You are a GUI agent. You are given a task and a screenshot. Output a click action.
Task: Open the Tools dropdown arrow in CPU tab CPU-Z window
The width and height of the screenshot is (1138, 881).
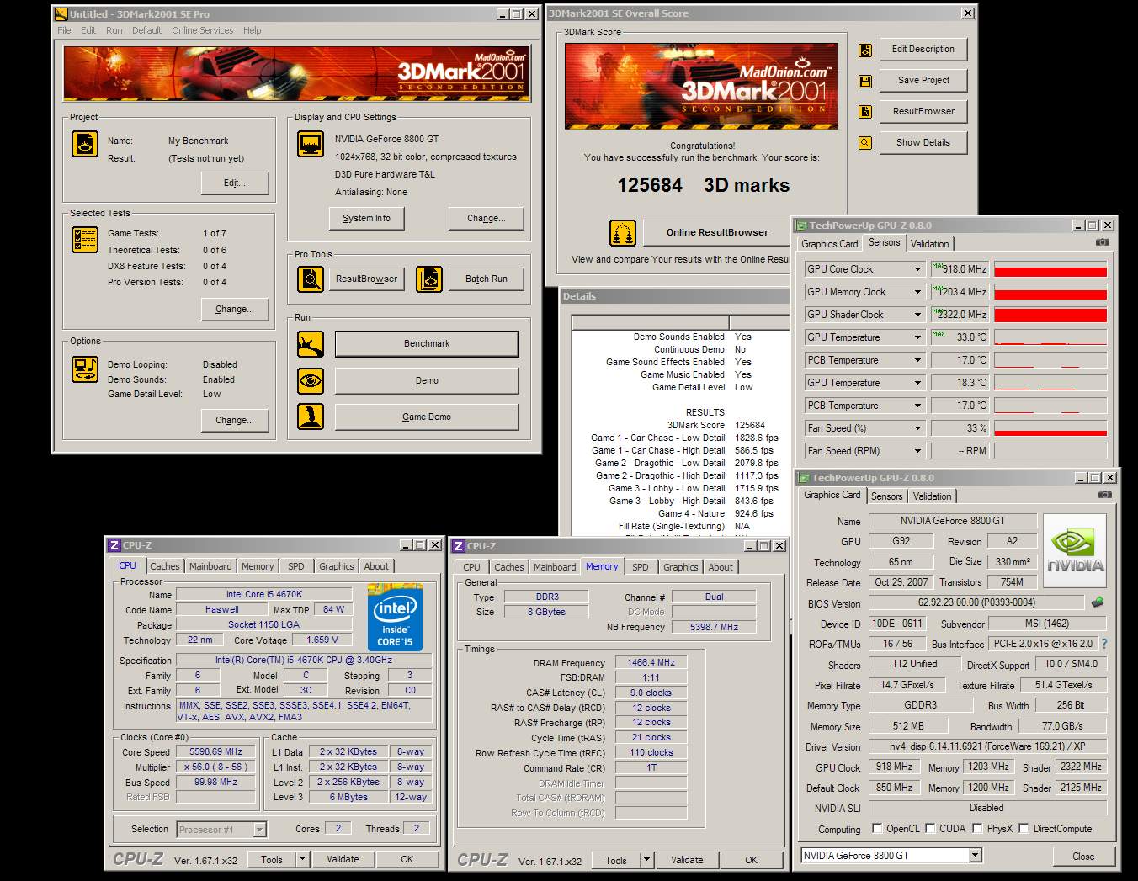tap(302, 859)
